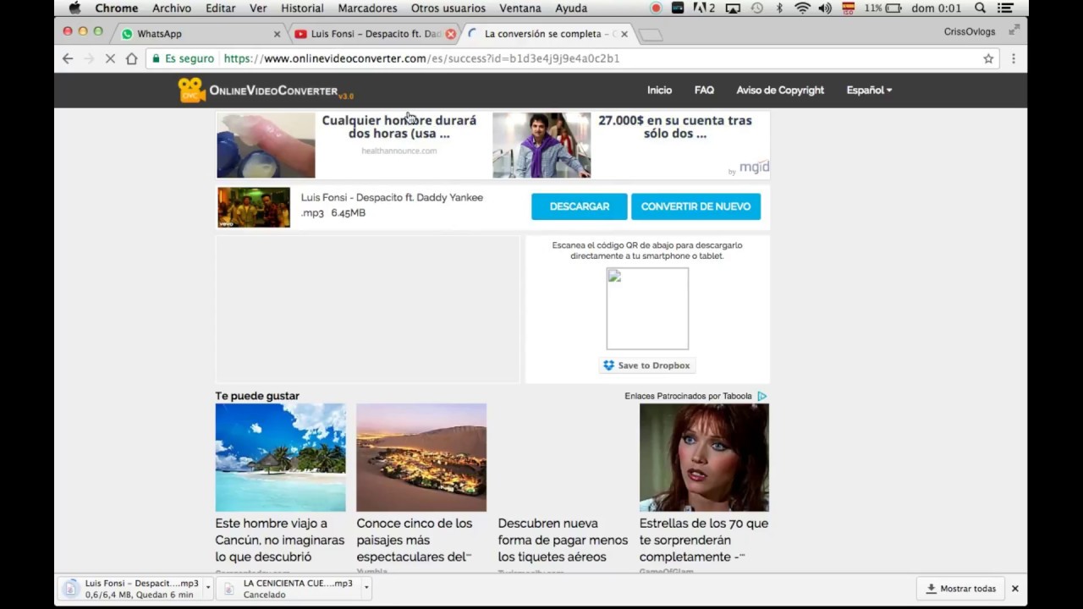The image size is (1083, 609).
Task: Click the Chrome back arrow
Action: coord(68,58)
